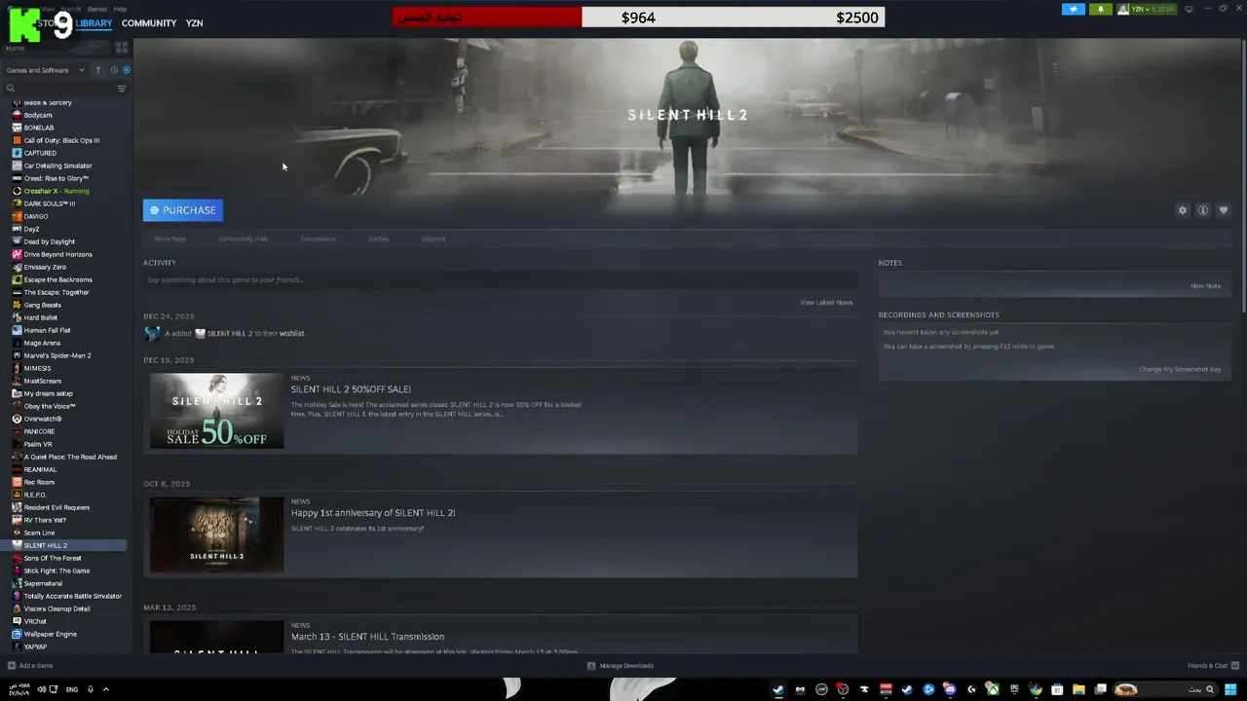Click Change My Screenshot Key link

click(1180, 370)
